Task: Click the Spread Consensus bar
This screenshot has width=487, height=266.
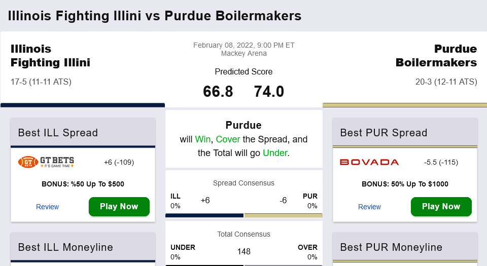Action: point(243,215)
